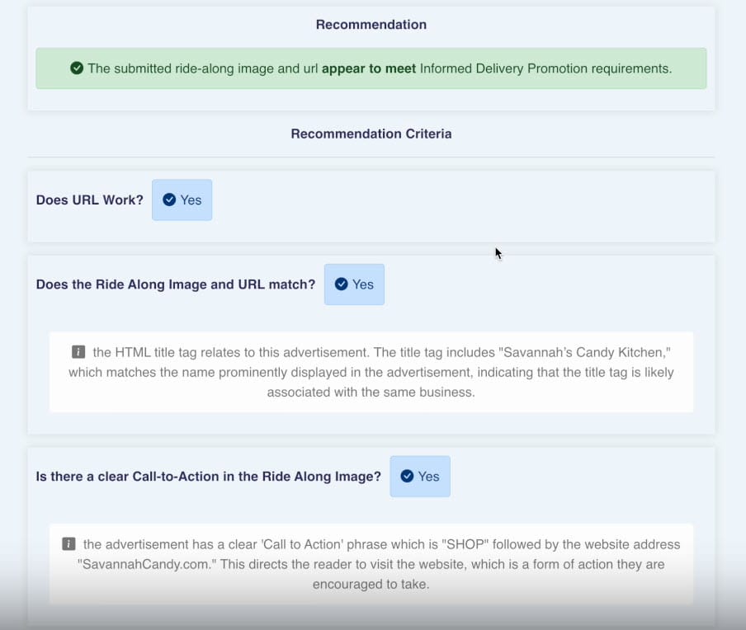Click the checkmark icon in the Does URL Work badge
This screenshot has height=630, width=746.
pos(169,200)
